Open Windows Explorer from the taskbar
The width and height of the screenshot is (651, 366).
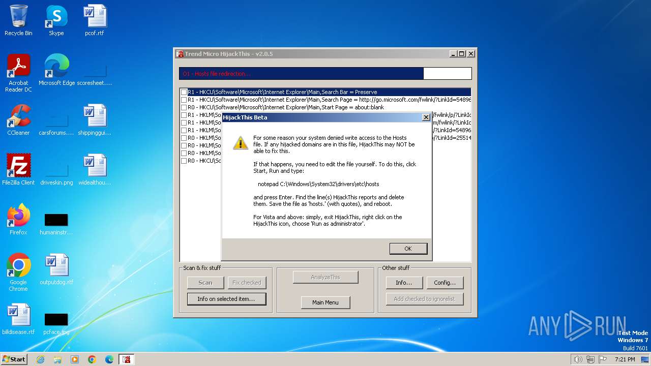[57, 359]
